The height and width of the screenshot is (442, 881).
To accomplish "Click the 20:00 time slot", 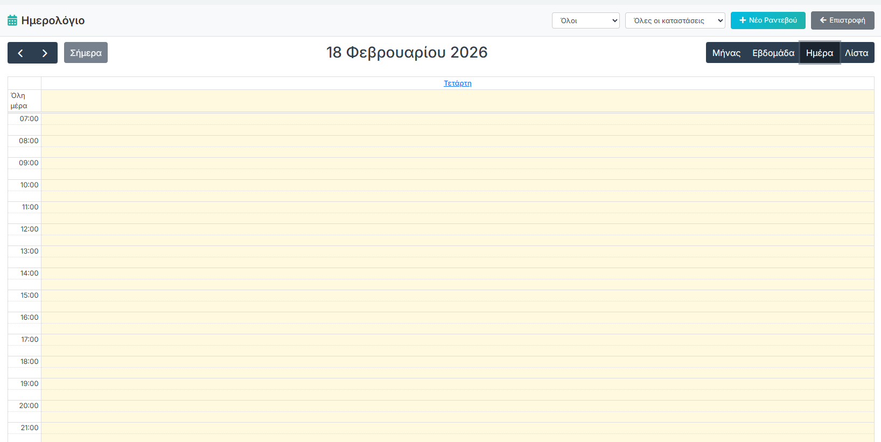I will point(457,406).
